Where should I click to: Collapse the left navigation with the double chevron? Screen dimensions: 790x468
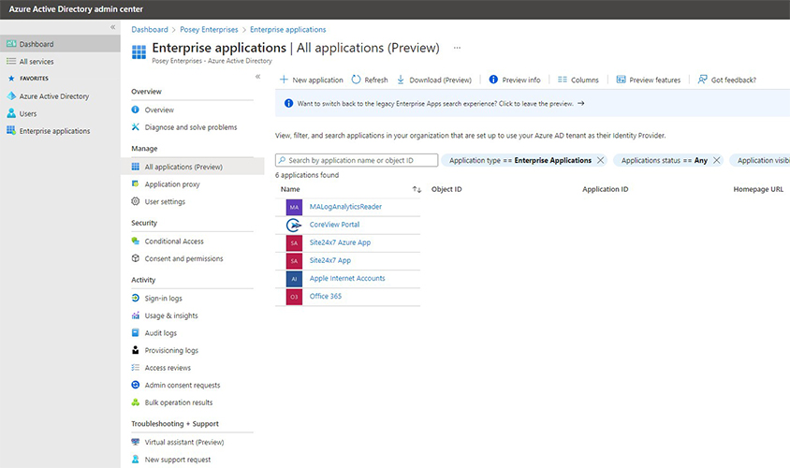coord(113,27)
